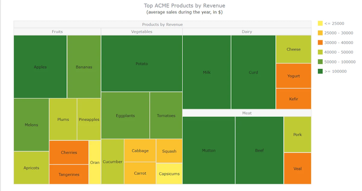
Task: Click the 50000 - 100000 legend swatch
Action: pyautogui.click(x=320, y=61)
